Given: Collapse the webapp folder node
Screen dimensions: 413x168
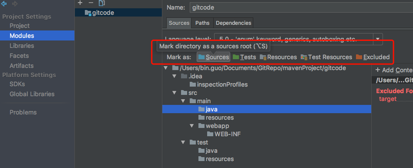Looking at the screenshot, I should 191,126.
